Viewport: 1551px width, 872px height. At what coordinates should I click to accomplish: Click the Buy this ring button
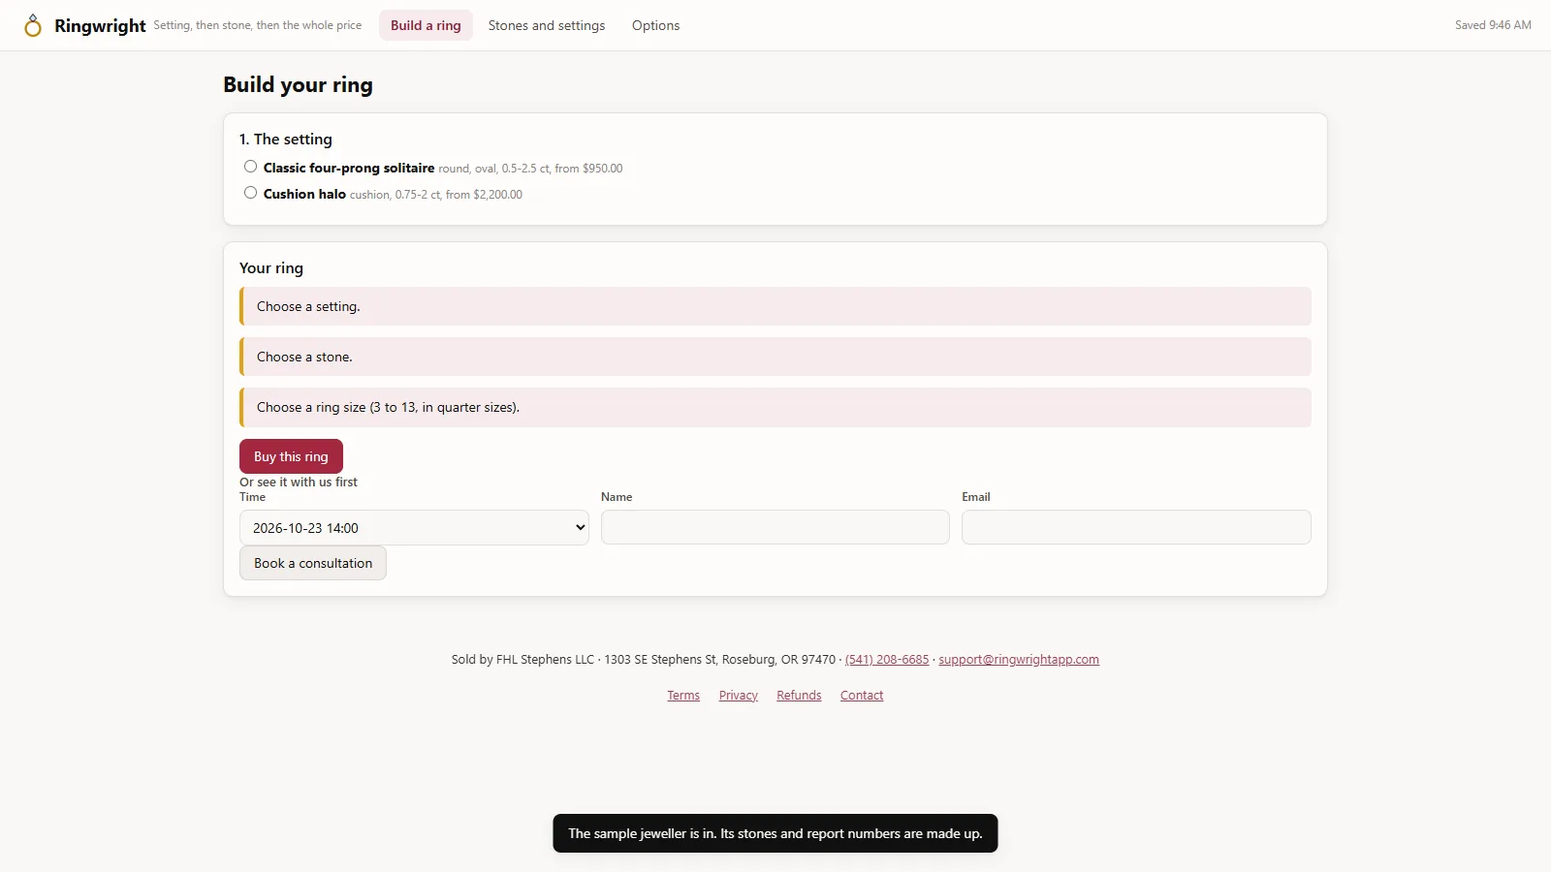click(x=291, y=456)
